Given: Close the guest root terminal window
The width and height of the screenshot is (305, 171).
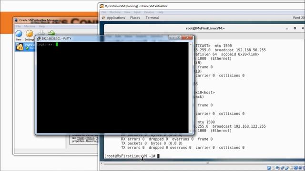Looking at the screenshot, I should 303,28.
